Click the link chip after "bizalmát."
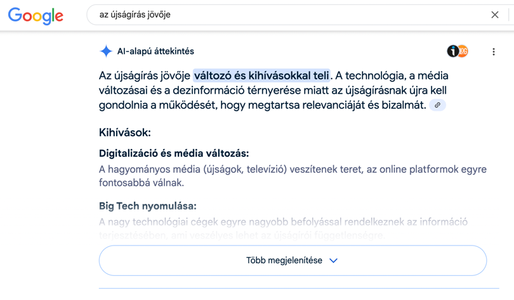This screenshot has width=514, height=300. [437, 105]
